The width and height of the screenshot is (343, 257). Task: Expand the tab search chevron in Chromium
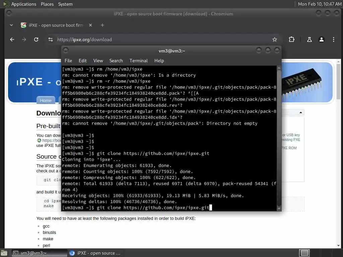point(11,25)
